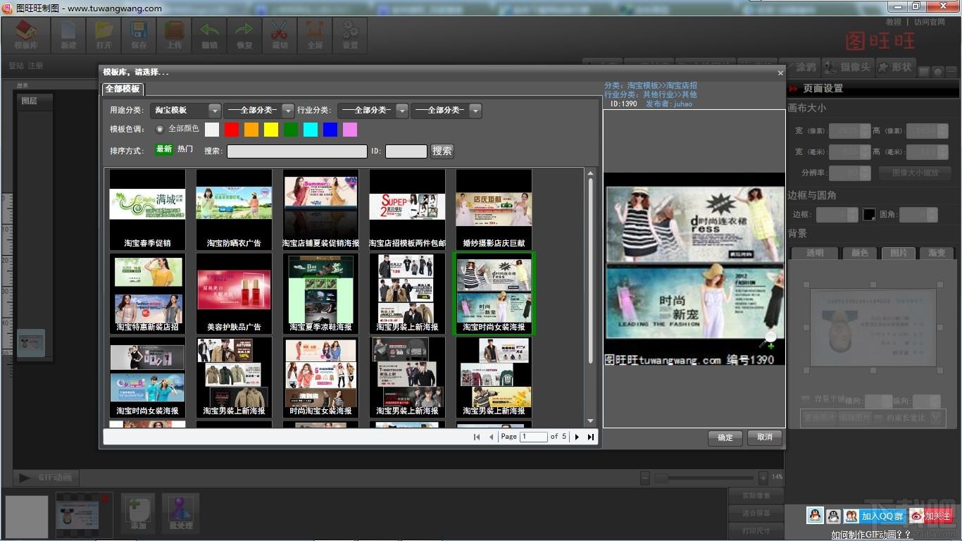Filter templates by green color swatch
Image resolution: width=962 pixels, height=541 pixels.
tap(291, 130)
